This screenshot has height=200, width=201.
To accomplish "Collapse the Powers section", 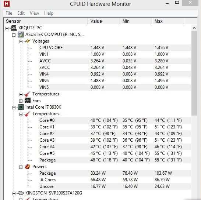I will (21, 167).
